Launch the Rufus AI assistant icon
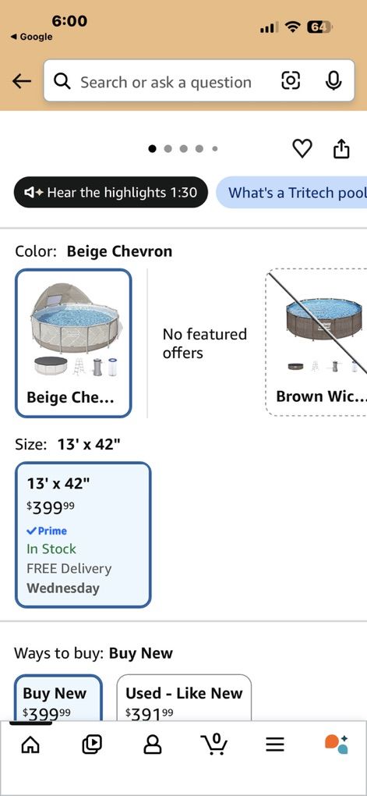This screenshot has height=796, width=367. [336, 744]
